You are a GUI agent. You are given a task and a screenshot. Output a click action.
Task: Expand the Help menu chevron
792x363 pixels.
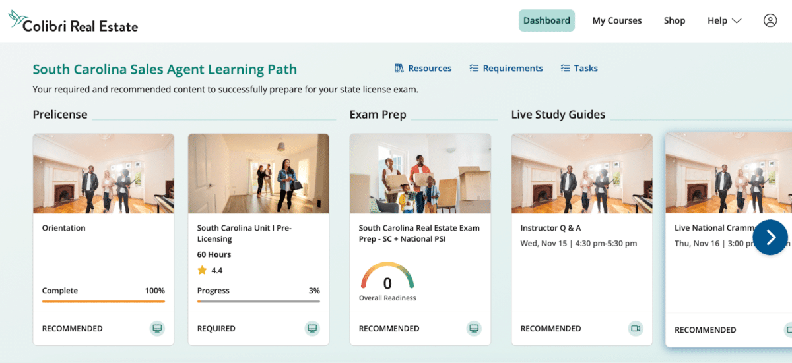pos(737,21)
